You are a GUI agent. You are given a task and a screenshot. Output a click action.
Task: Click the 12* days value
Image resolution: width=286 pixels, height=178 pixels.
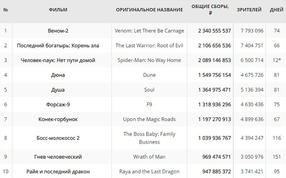(x=277, y=60)
